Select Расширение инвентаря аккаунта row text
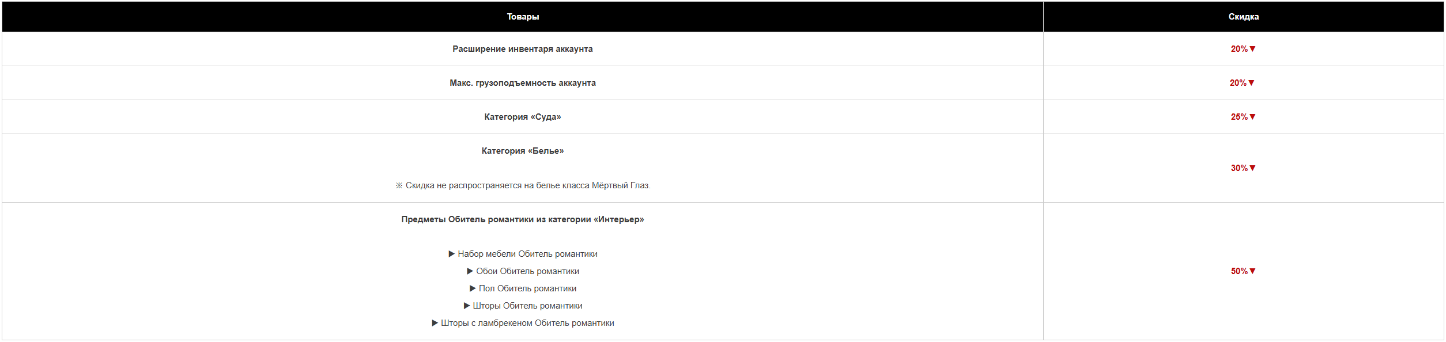Viewport: 1446px width, 342px height. tap(523, 49)
